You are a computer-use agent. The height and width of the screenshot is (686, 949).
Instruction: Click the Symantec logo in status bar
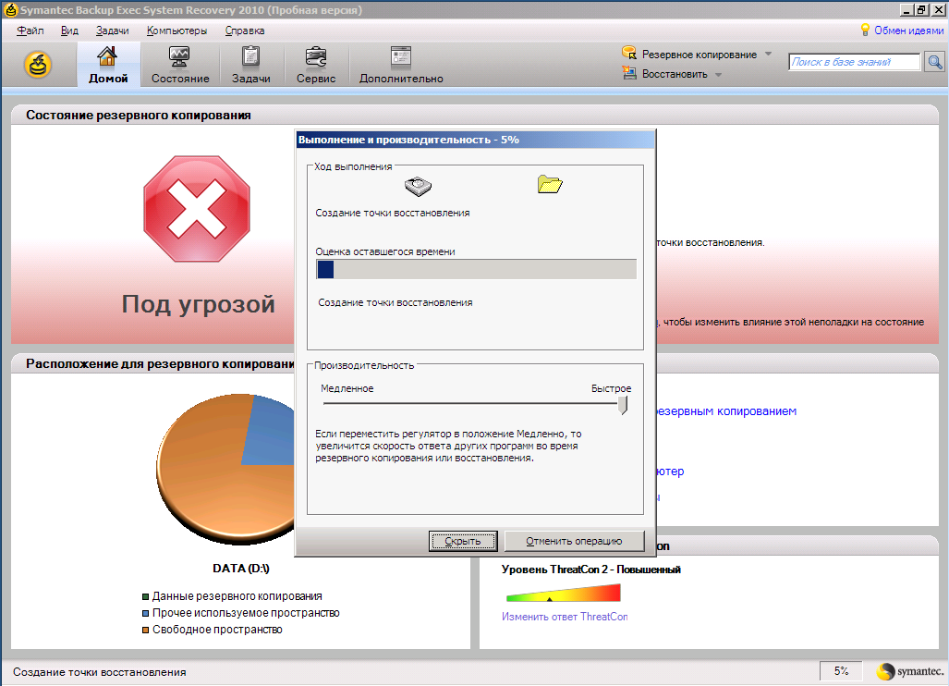(910, 671)
